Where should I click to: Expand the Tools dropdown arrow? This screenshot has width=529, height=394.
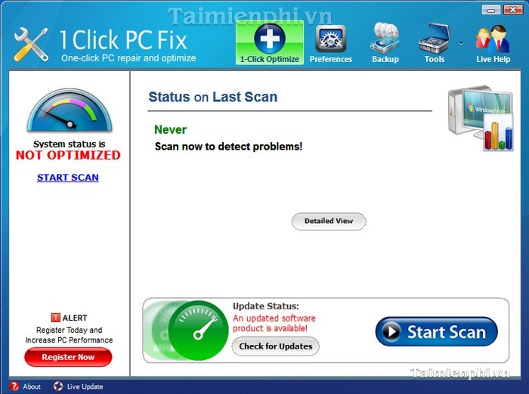click(461, 43)
